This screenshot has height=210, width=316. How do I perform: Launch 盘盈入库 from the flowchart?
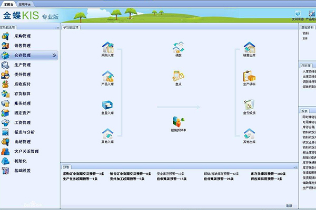tap(107, 107)
